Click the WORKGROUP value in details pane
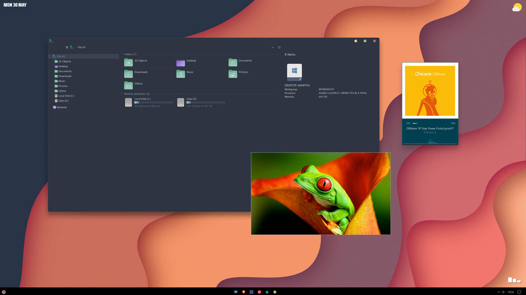The height and width of the screenshot is (295, 526). 326,89
